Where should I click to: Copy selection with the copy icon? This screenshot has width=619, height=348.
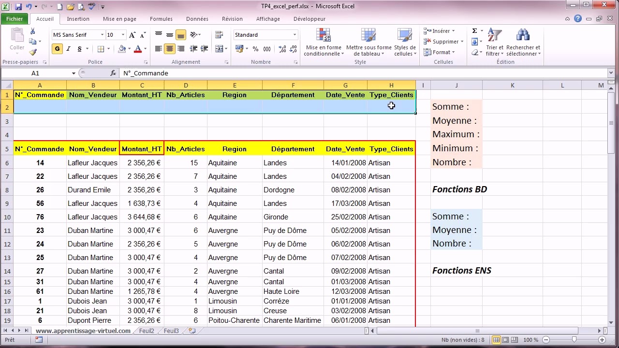pyautogui.click(x=33, y=42)
